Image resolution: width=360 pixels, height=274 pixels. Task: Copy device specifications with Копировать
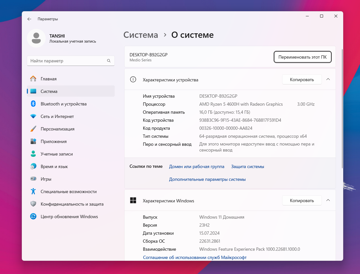(x=302, y=80)
